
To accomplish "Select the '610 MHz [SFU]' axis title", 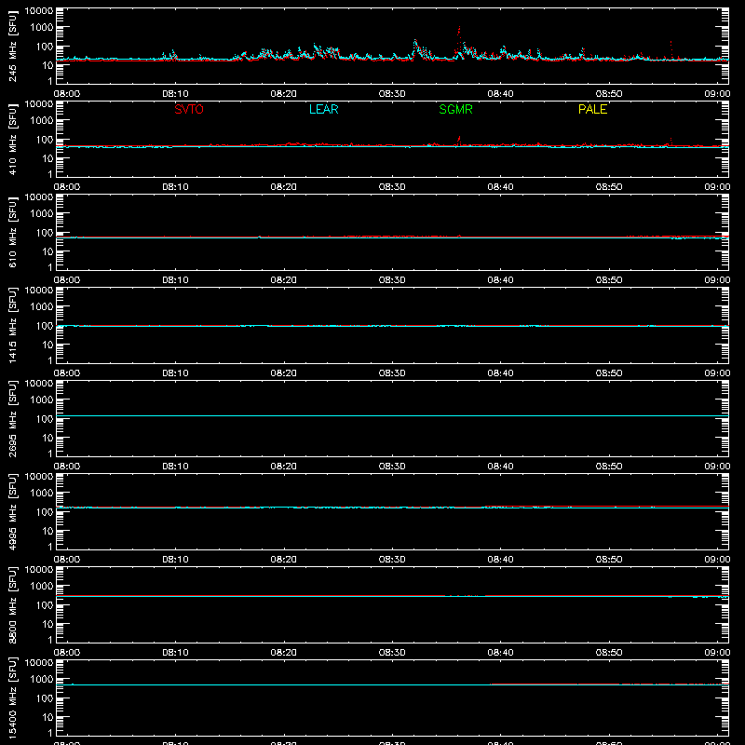I will point(12,232).
